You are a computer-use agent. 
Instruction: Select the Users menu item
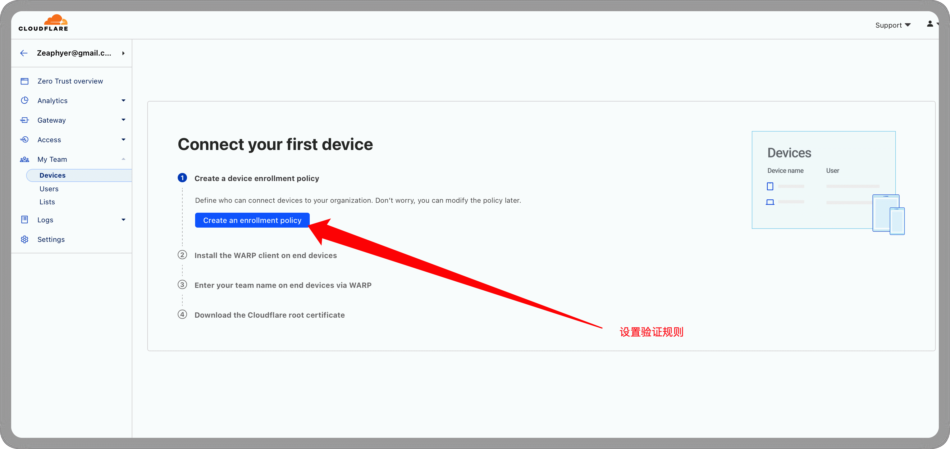(x=48, y=188)
